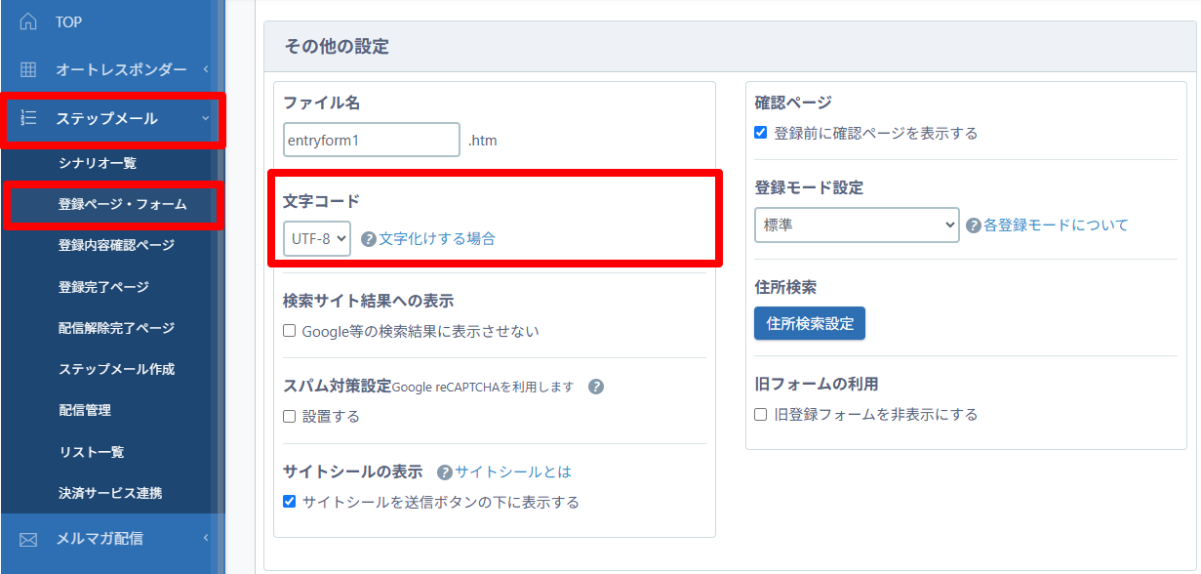Click help icon next to スパム対策設定
Screen dimensions: 1201x574
click(x=596, y=387)
